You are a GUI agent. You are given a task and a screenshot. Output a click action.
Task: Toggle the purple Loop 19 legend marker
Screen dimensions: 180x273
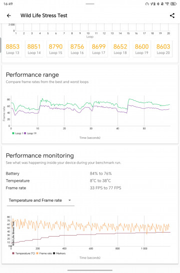(x=25, y=133)
